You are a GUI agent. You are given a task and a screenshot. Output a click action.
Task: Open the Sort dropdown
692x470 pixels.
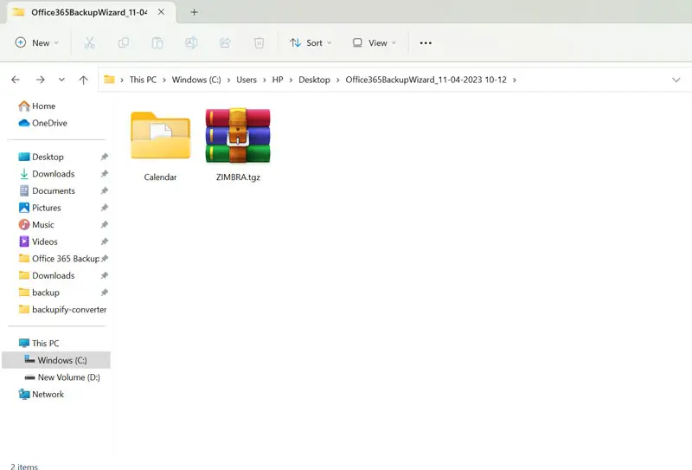[311, 43]
